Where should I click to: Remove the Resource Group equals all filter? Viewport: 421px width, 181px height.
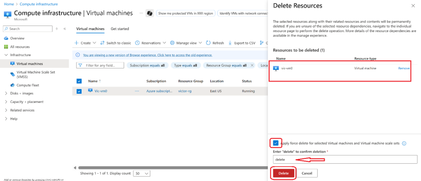(252, 65)
